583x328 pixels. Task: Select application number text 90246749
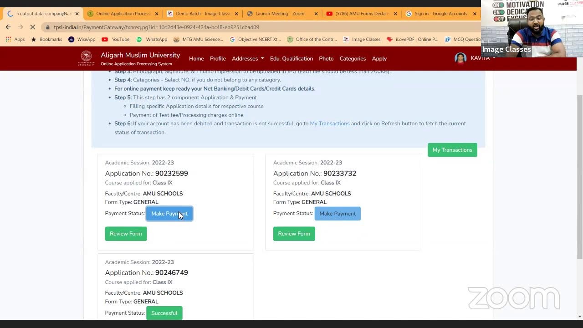click(x=171, y=273)
